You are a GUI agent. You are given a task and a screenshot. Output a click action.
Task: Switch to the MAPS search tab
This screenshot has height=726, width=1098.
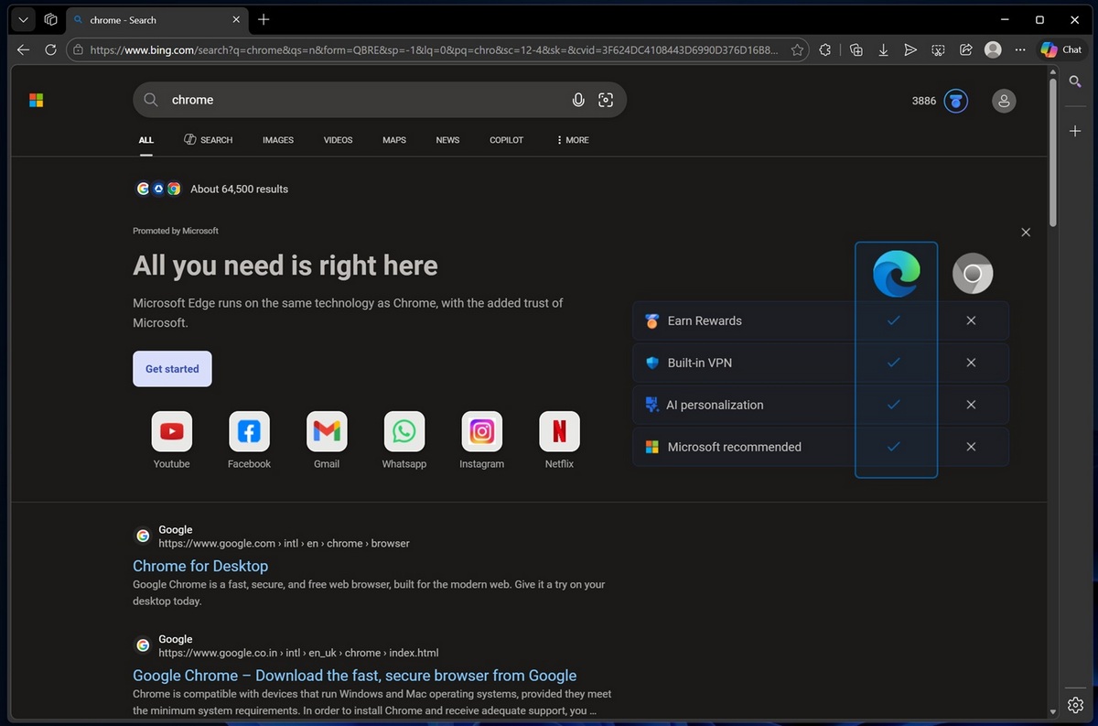click(x=393, y=140)
